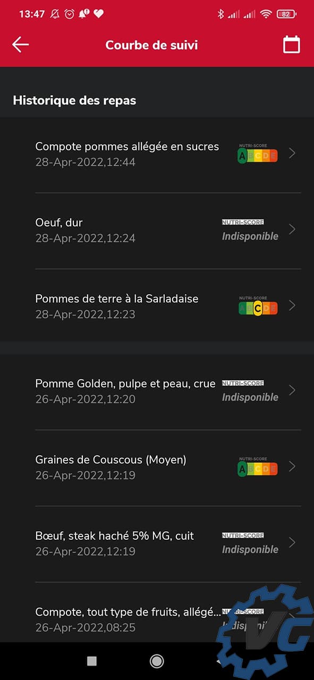Tap the Wi-Fi status icon
Screen dimensions: 314x680
coord(266,14)
